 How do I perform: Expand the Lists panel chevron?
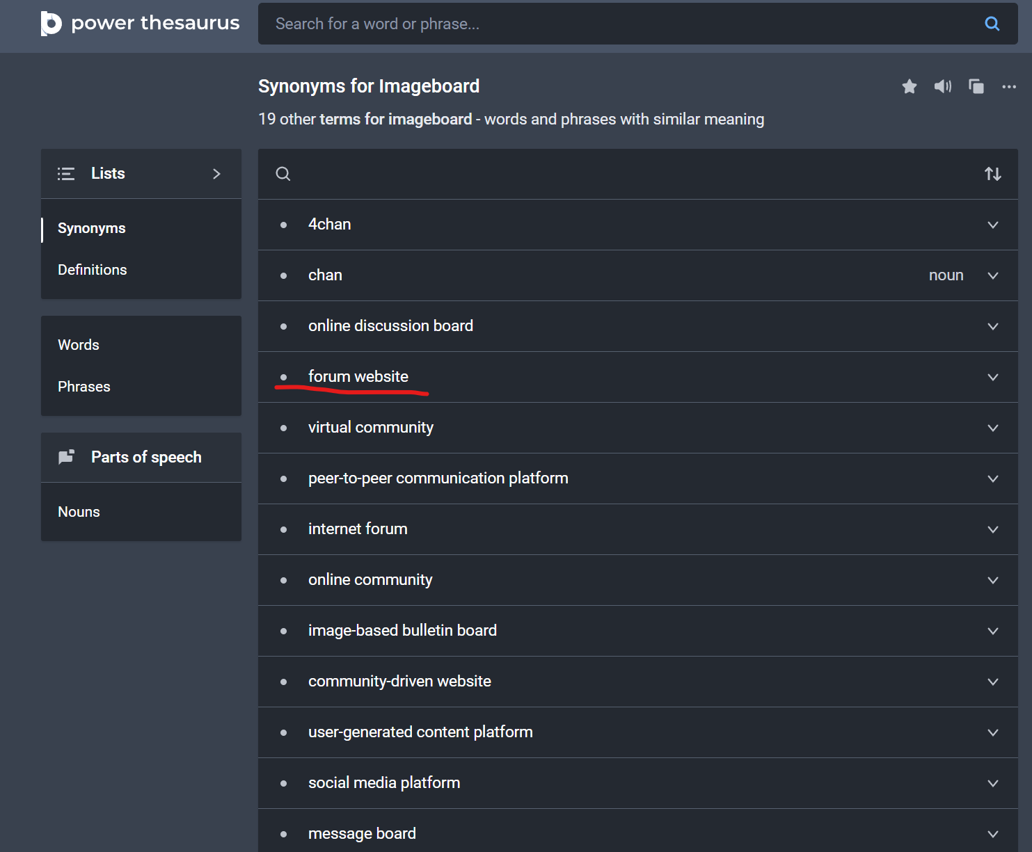click(x=216, y=174)
